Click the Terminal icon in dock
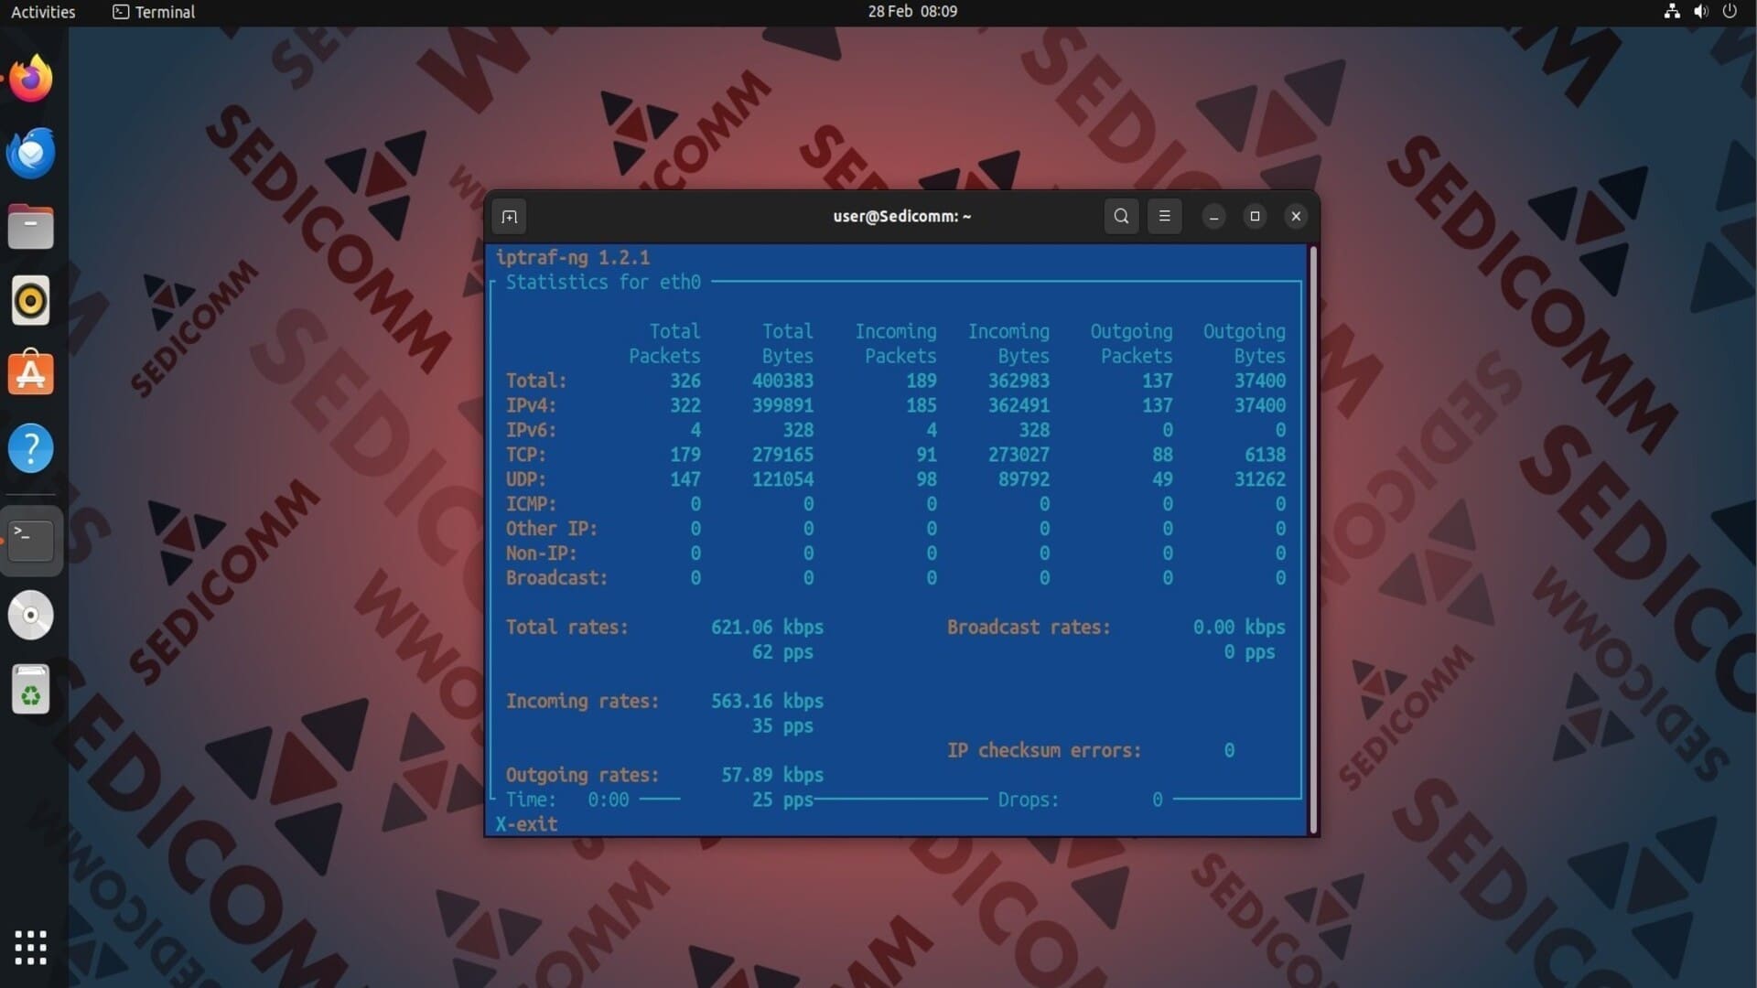This screenshot has height=988, width=1757. click(x=31, y=541)
